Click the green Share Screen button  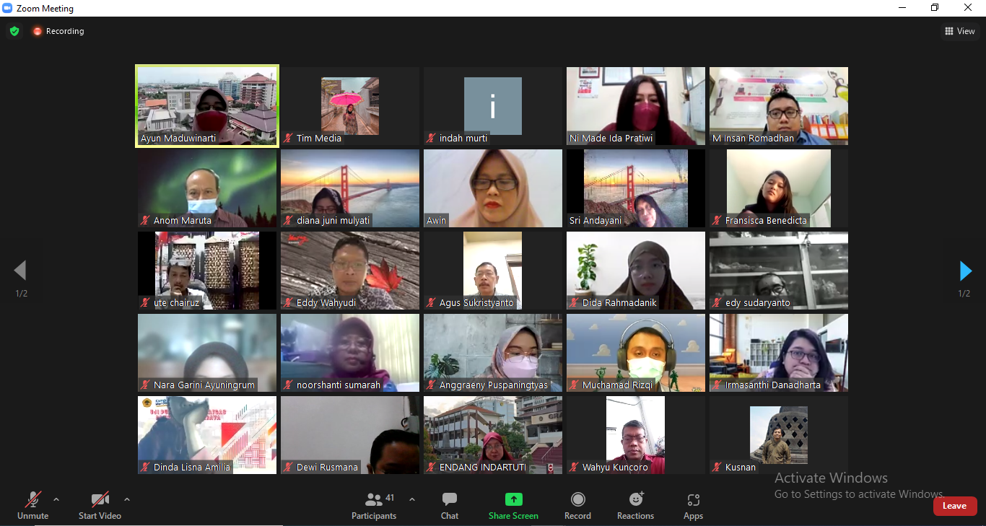tap(513, 506)
